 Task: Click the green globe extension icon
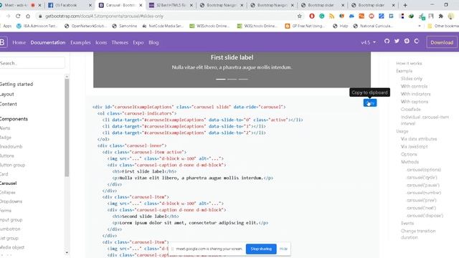point(411,16)
